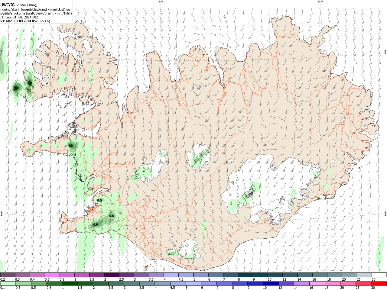This screenshot has height=290, width=387.
Task: Select the darkest purple 2 snow swatch
Action: point(112,275)
